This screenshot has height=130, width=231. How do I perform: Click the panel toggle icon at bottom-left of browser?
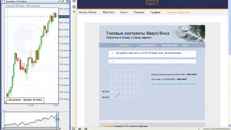click(x=73, y=129)
